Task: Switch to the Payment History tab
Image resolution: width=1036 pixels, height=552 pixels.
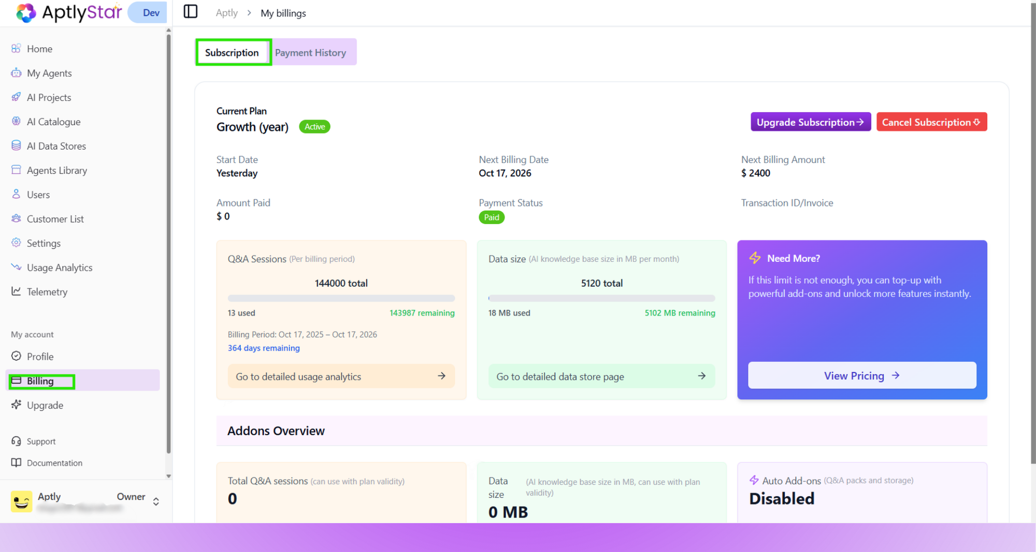Action: pyautogui.click(x=310, y=52)
